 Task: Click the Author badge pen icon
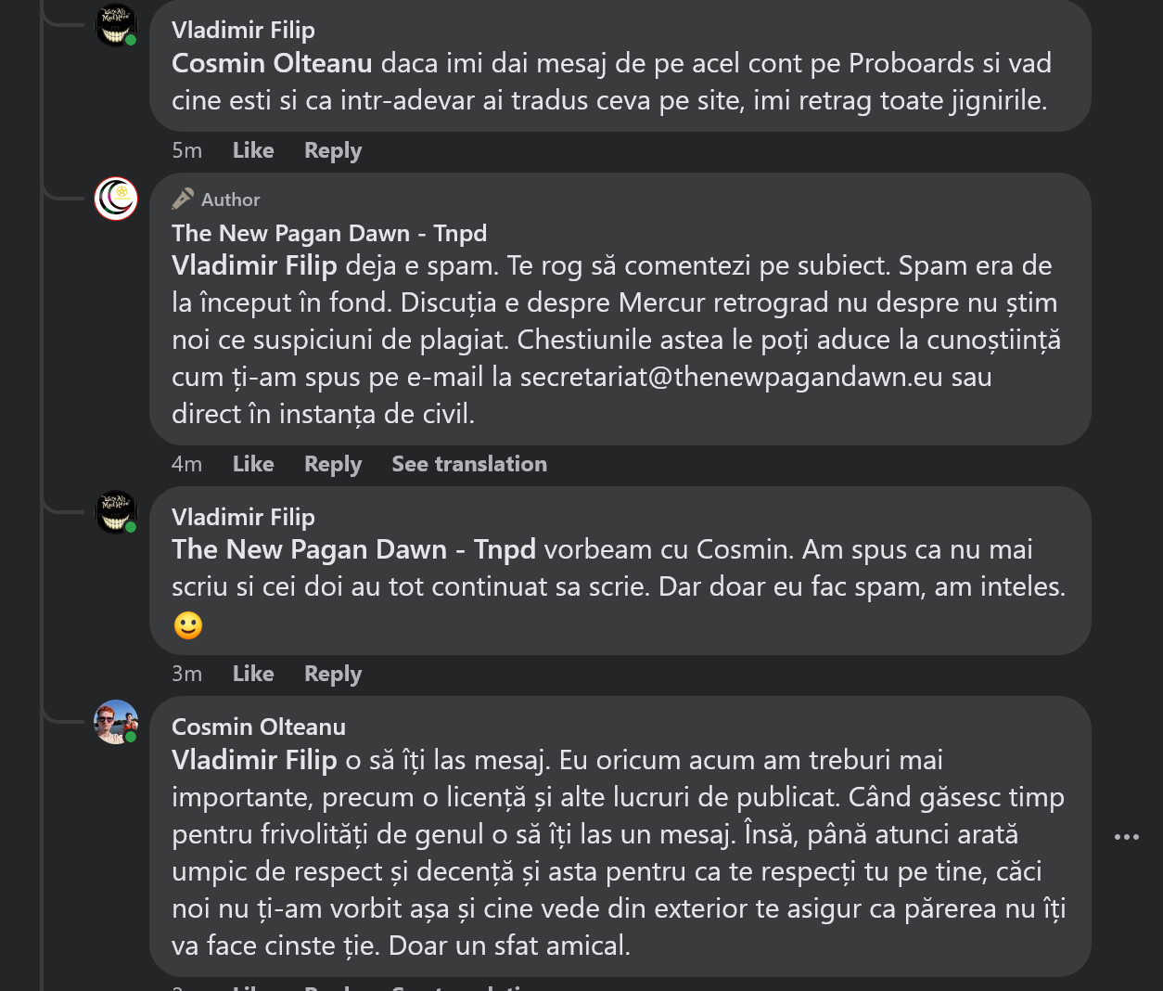point(183,199)
